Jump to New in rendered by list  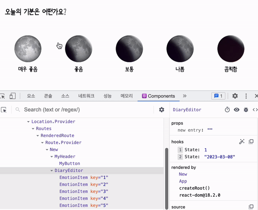click(183, 174)
